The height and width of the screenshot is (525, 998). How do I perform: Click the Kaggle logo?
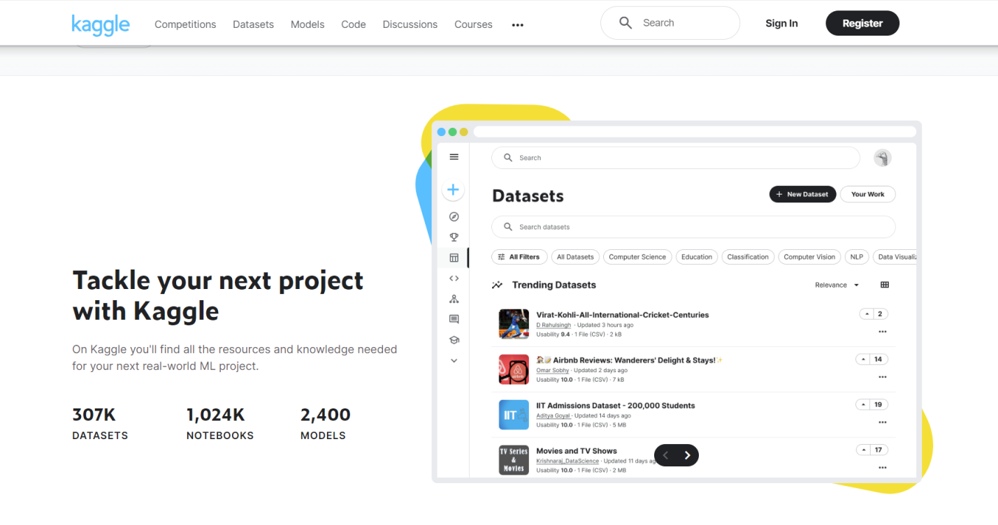(x=101, y=24)
